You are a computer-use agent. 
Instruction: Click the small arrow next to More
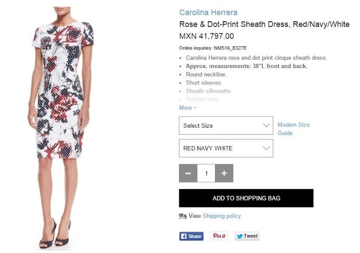(x=195, y=108)
